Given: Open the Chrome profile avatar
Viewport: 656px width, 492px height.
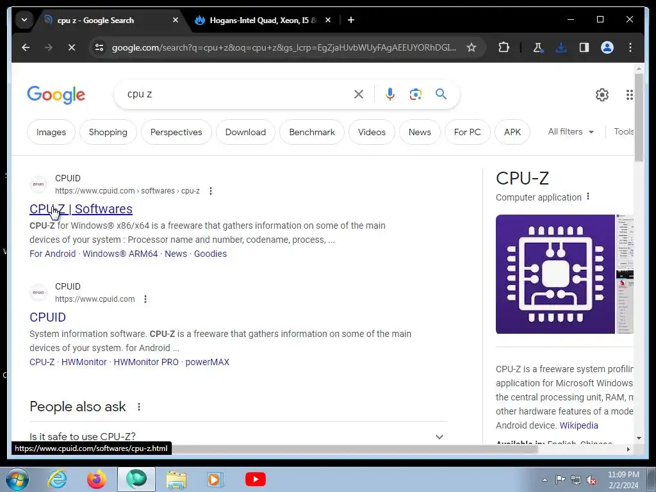Looking at the screenshot, I should [607, 47].
